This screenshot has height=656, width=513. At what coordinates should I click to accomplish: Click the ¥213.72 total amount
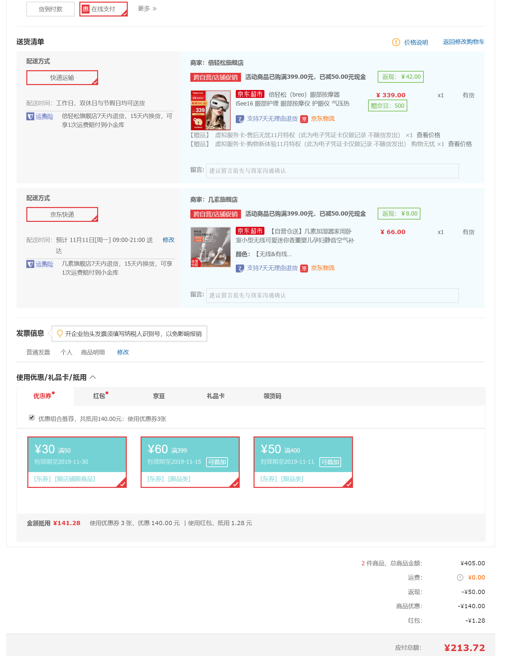point(464,648)
